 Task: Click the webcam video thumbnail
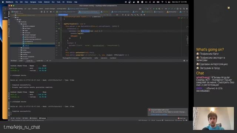coord(213,118)
